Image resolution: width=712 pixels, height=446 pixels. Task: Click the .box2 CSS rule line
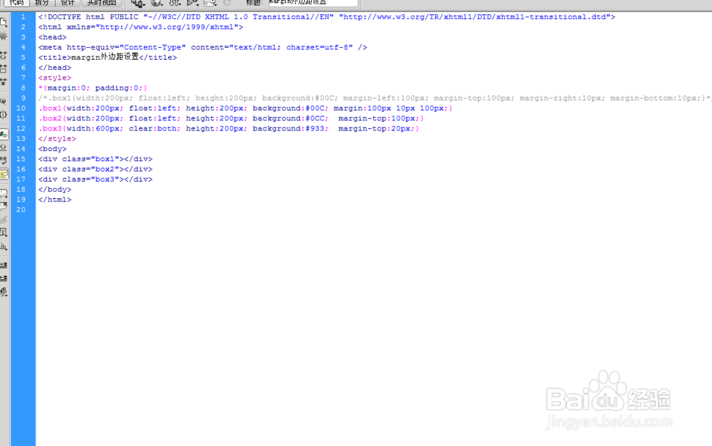pyautogui.click(x=231, y=118)
